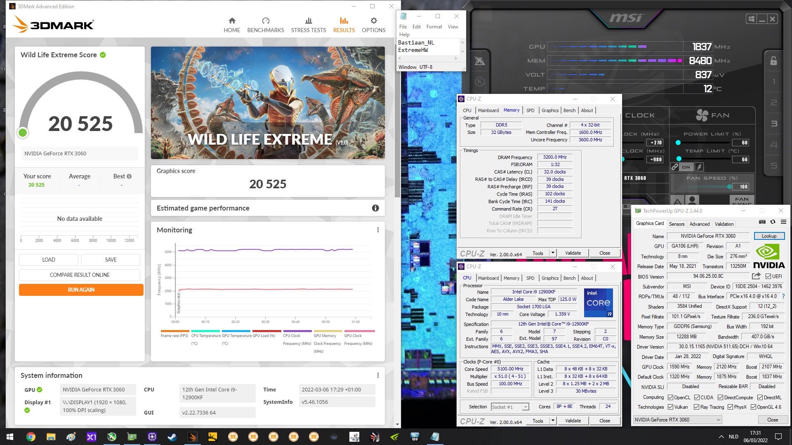Open the GPU-Z graphics card selection dropdown

[x=677, y=420]
